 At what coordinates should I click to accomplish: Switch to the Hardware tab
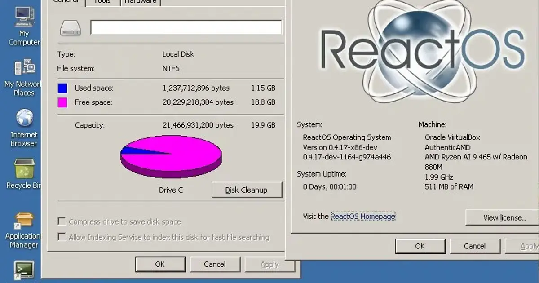[x=141, y=2]
